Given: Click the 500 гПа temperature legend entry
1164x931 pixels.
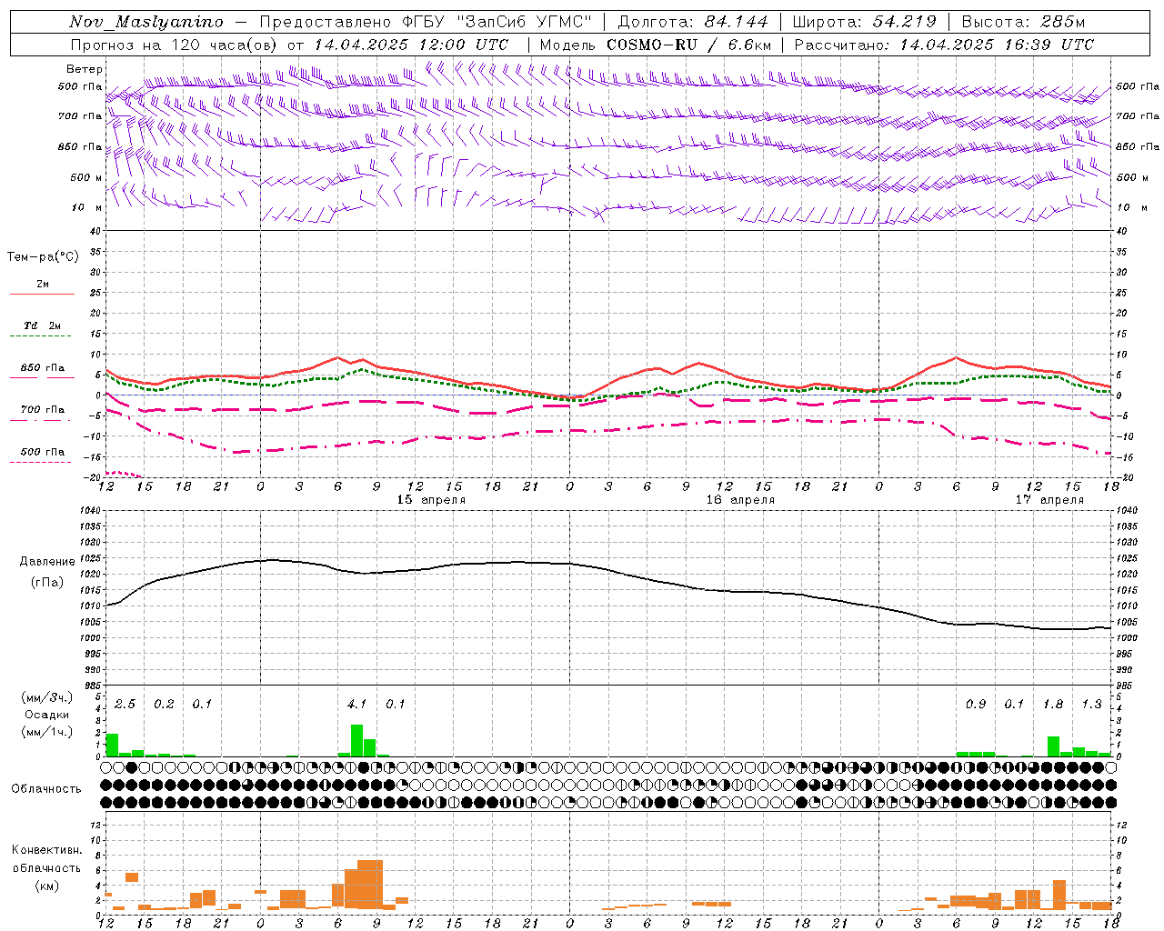Looking at the screenshot, I should click(x=43, y=452).
